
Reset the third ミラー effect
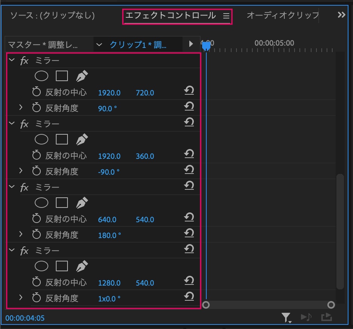click(189, 186)
